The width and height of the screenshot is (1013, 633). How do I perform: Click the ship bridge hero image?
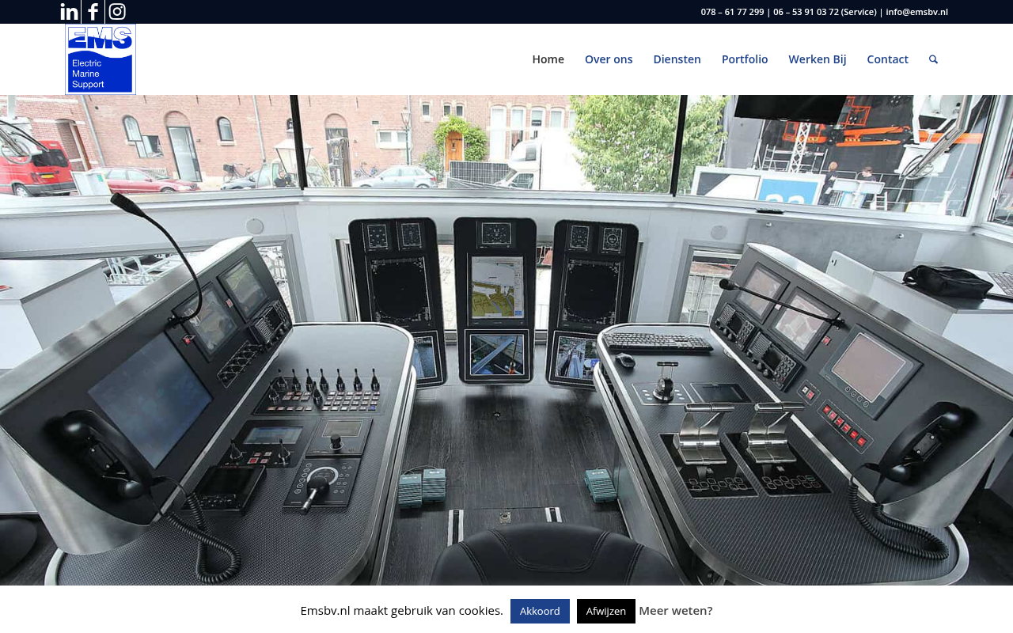[506, 340]
